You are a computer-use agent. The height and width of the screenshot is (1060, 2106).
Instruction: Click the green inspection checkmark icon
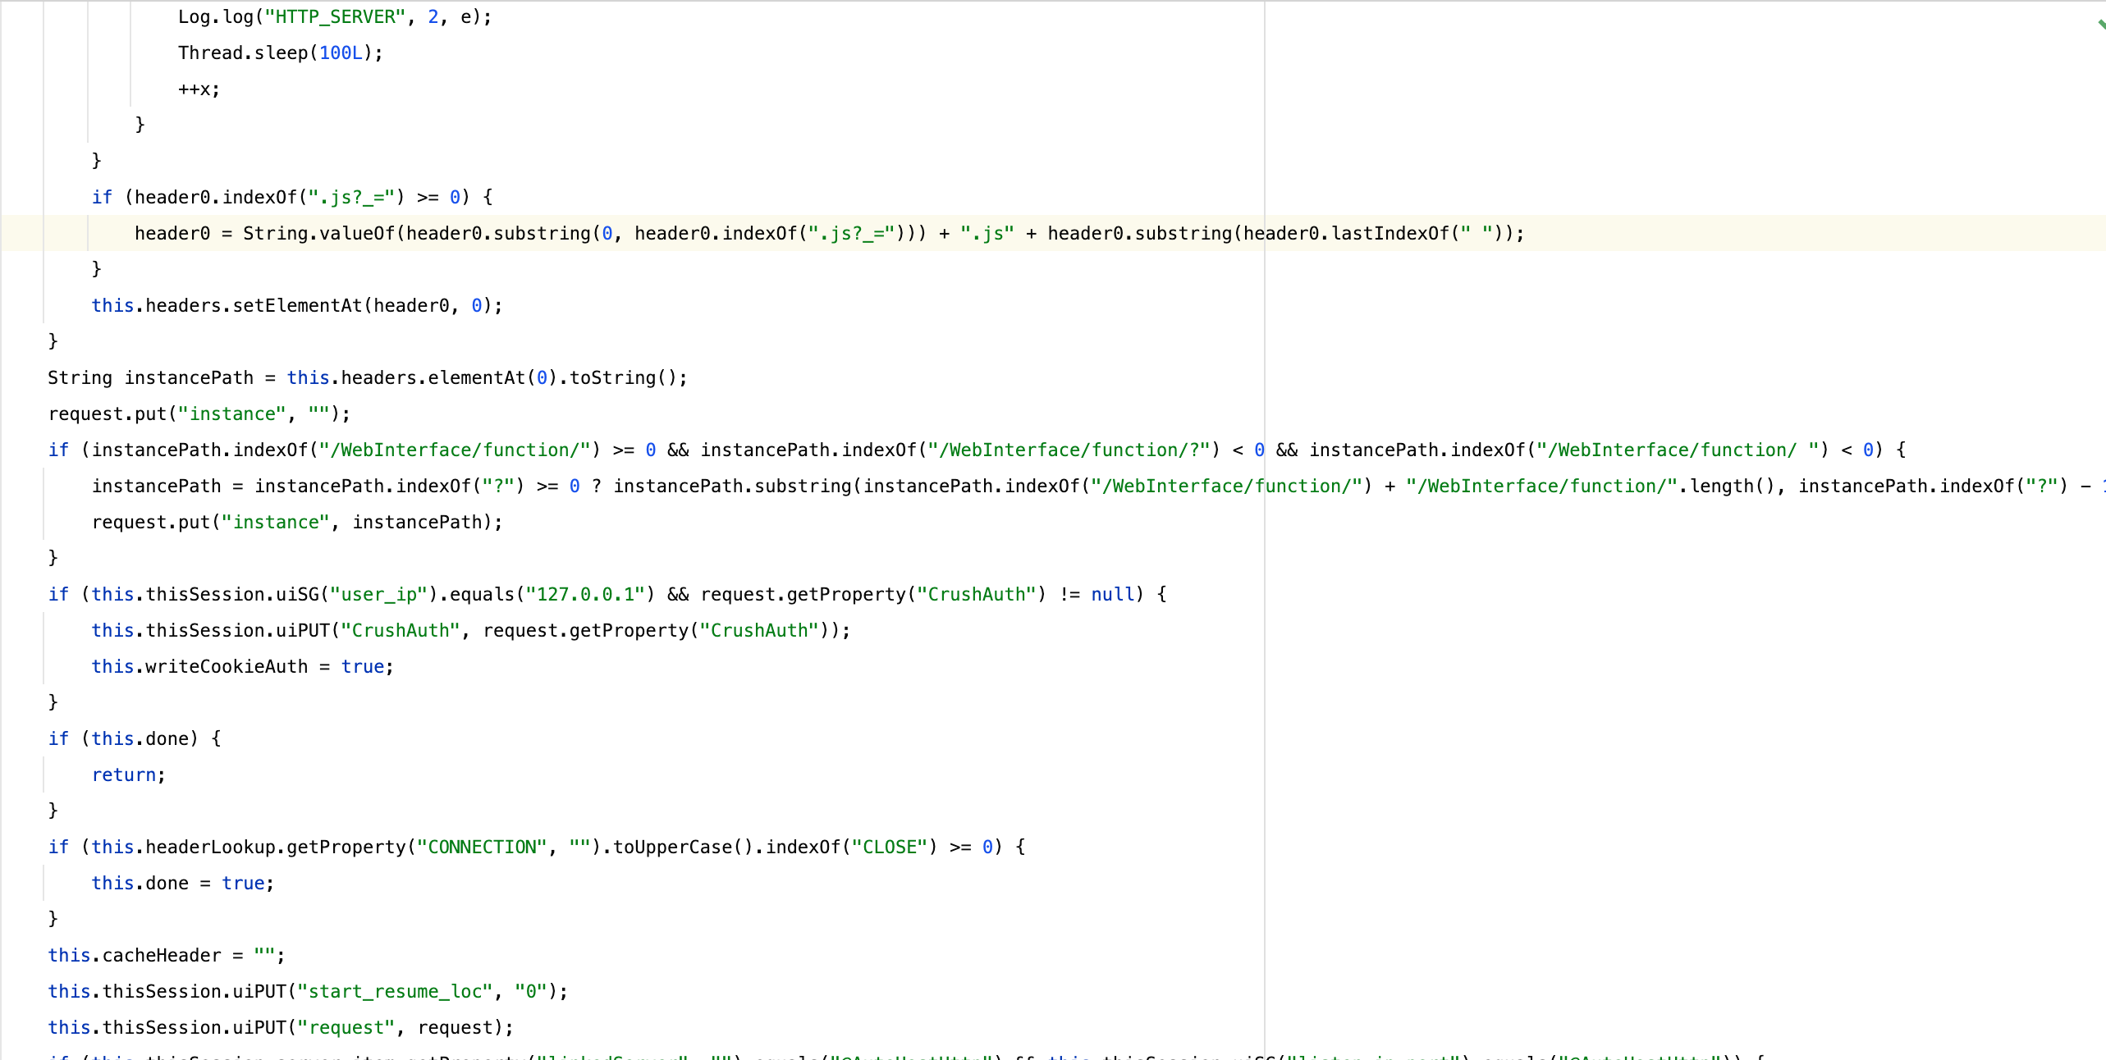(2100, 25)
